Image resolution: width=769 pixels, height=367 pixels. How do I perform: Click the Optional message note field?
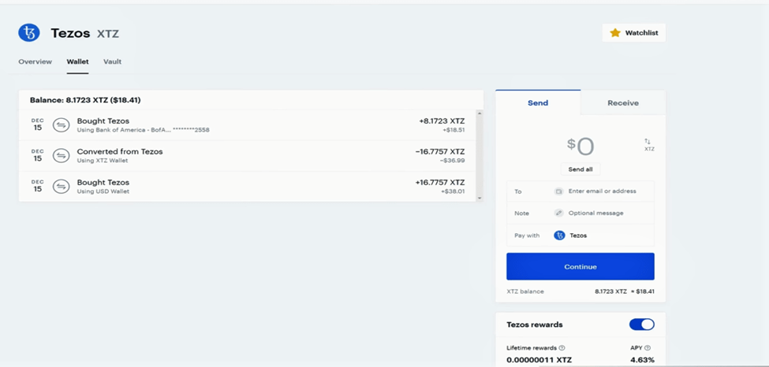point(595,213)
